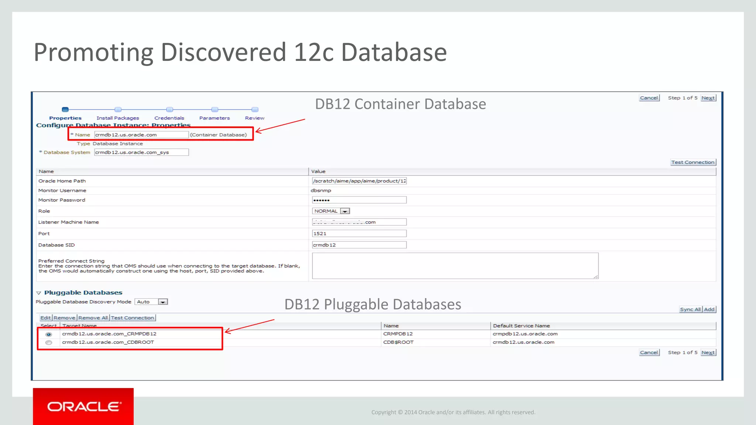The image size is (756, 425).
Task: Click the dbsnmp Monitor Username value
Action: coord(321,191)
